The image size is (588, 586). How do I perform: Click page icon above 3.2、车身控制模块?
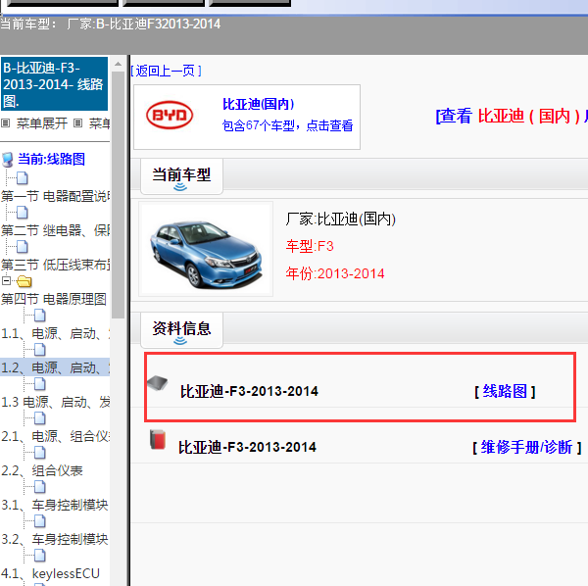(x=40, y=521)
